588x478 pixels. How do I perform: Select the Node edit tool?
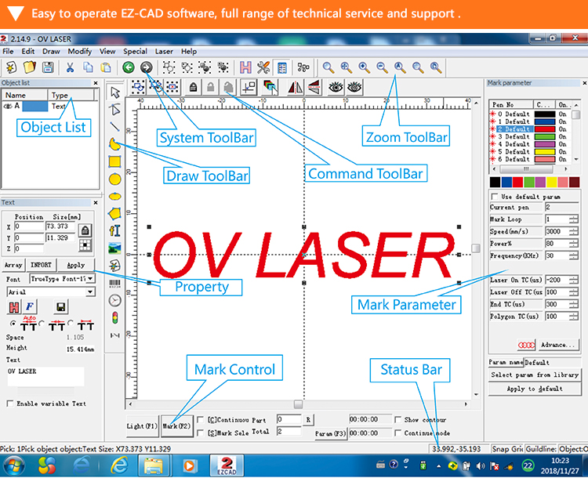click(114, 110)
